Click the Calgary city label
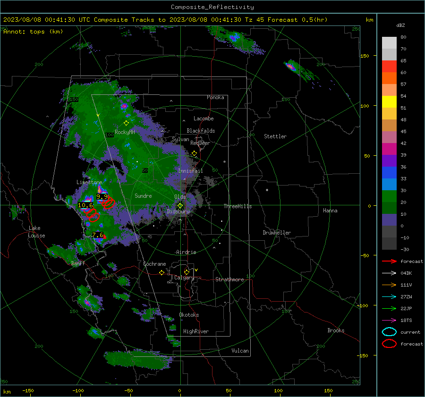This screenshot has height=397, width=425. click(184, 278)
